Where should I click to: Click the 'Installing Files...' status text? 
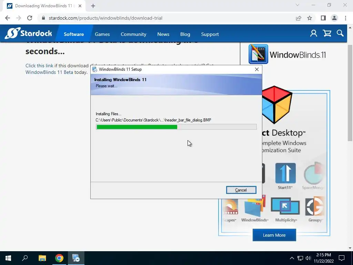109,114
